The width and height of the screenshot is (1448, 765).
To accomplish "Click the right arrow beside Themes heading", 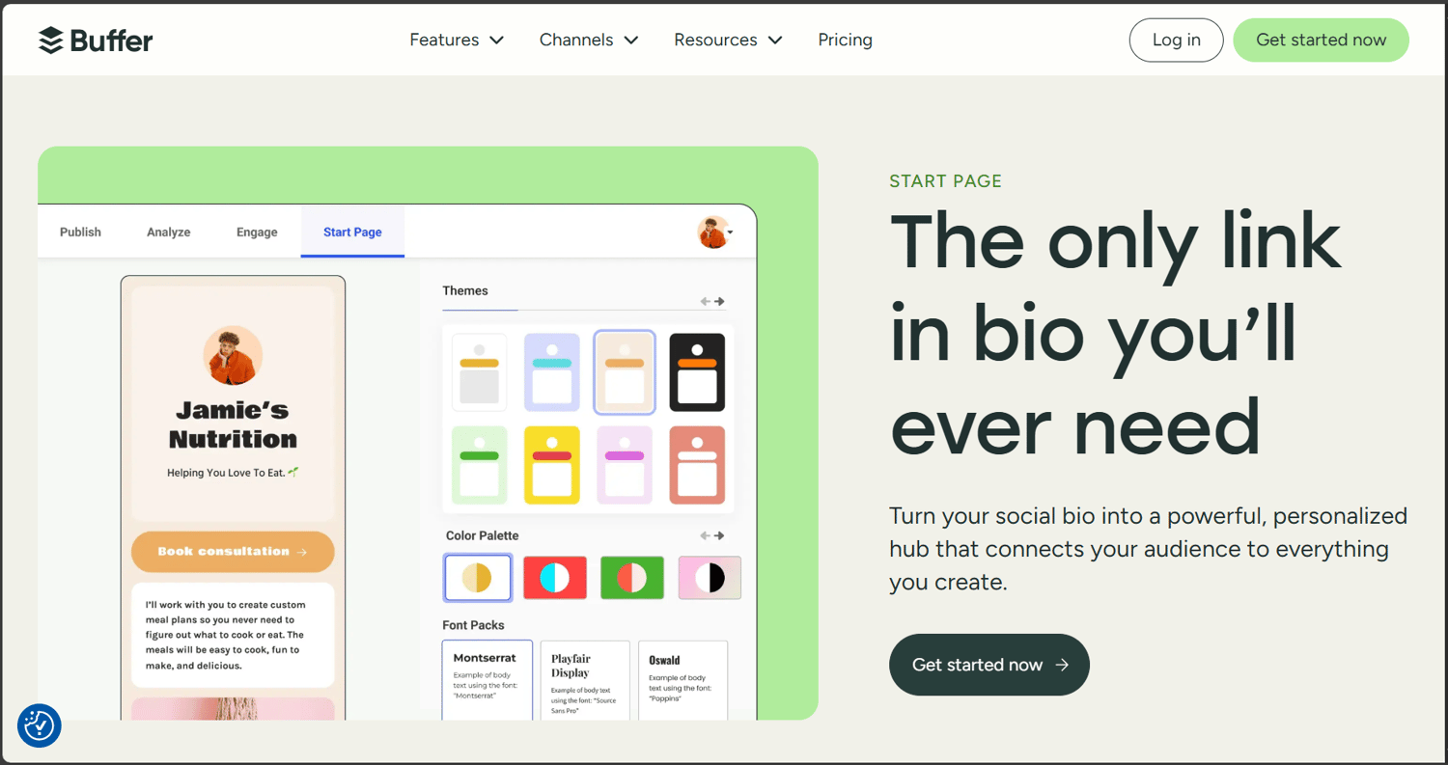I will click(x=720, y=301).
